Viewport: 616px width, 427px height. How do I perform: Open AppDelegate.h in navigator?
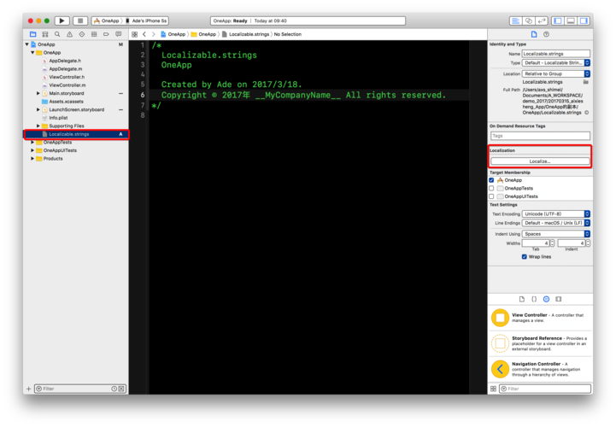65,61
